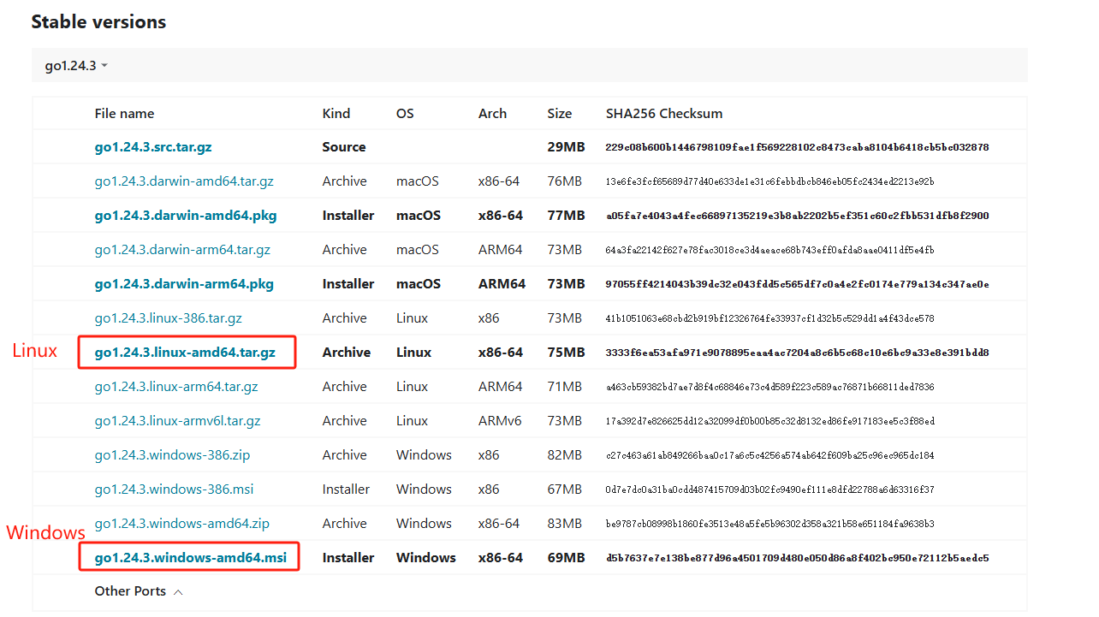Image resolution: width=1099 pixels, height=617 pixels.
Task: Collapse the Other Ports section
Action: [x=139, y=591]
